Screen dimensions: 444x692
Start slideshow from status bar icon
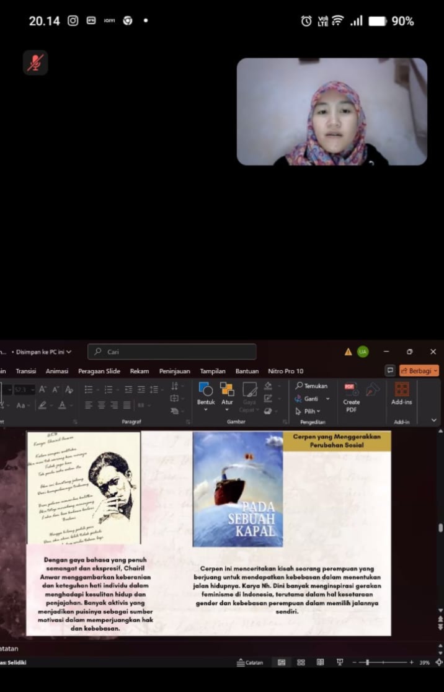point(340,662)
